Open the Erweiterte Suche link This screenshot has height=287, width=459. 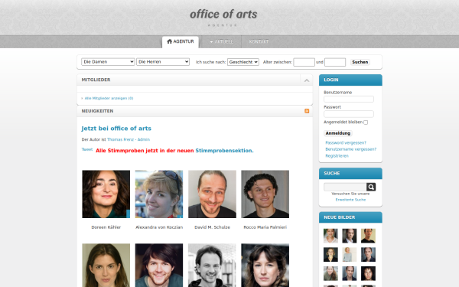(350, 200)
